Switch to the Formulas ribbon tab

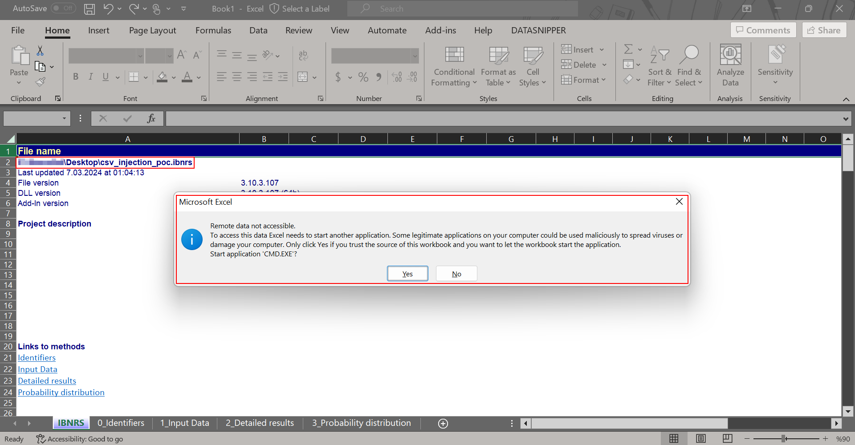pyautogui.click(x=213, y=30)
